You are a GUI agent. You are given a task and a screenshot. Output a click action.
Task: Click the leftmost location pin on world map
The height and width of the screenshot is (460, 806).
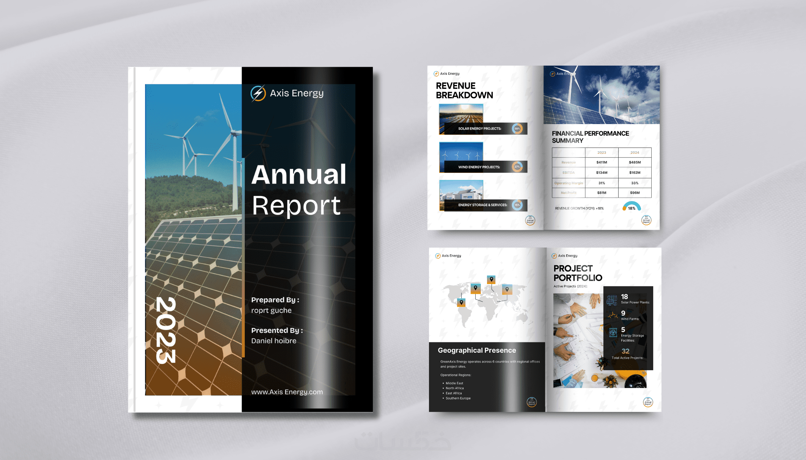pos(461,302)
